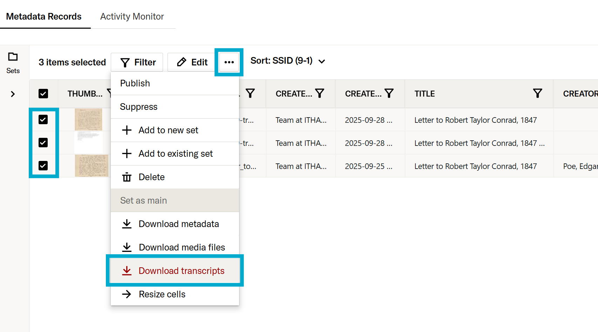
Task: Click the pencil icon in Edit button
Action: pos(182,62)
